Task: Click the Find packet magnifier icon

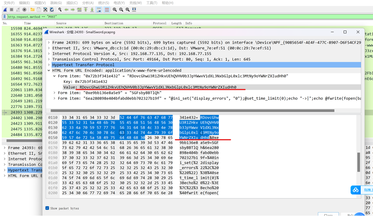Action: pos(60,10)
